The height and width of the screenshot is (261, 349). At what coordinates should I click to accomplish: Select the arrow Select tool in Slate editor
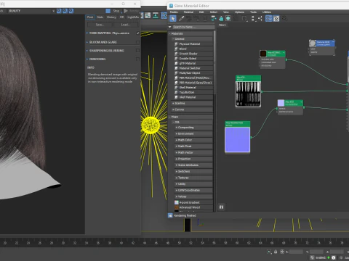pos(173,18)
